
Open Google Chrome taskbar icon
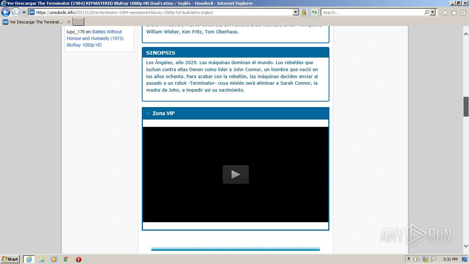[x=66, y=259]
